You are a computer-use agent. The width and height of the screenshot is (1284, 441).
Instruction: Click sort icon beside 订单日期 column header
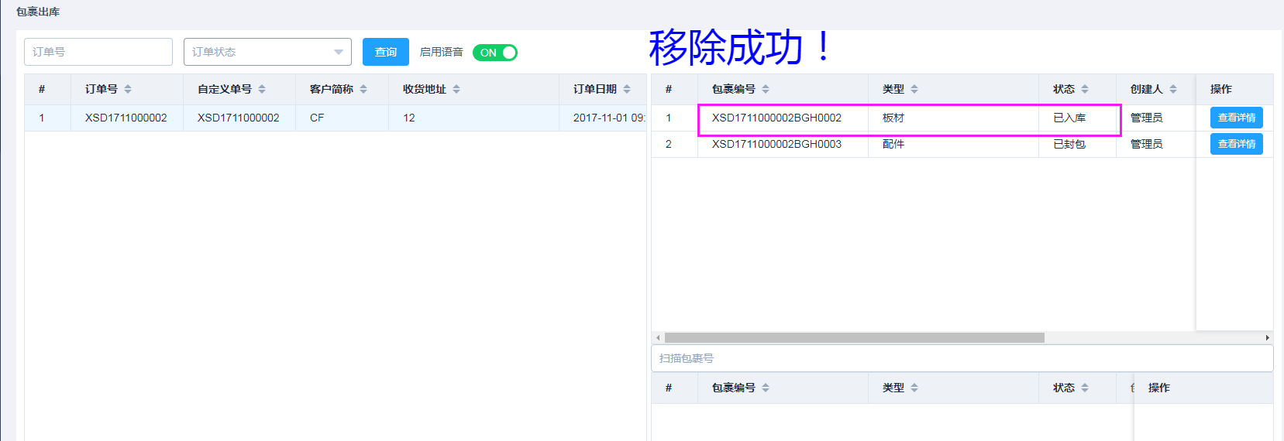pyautogui.click(x=627, y=89)
